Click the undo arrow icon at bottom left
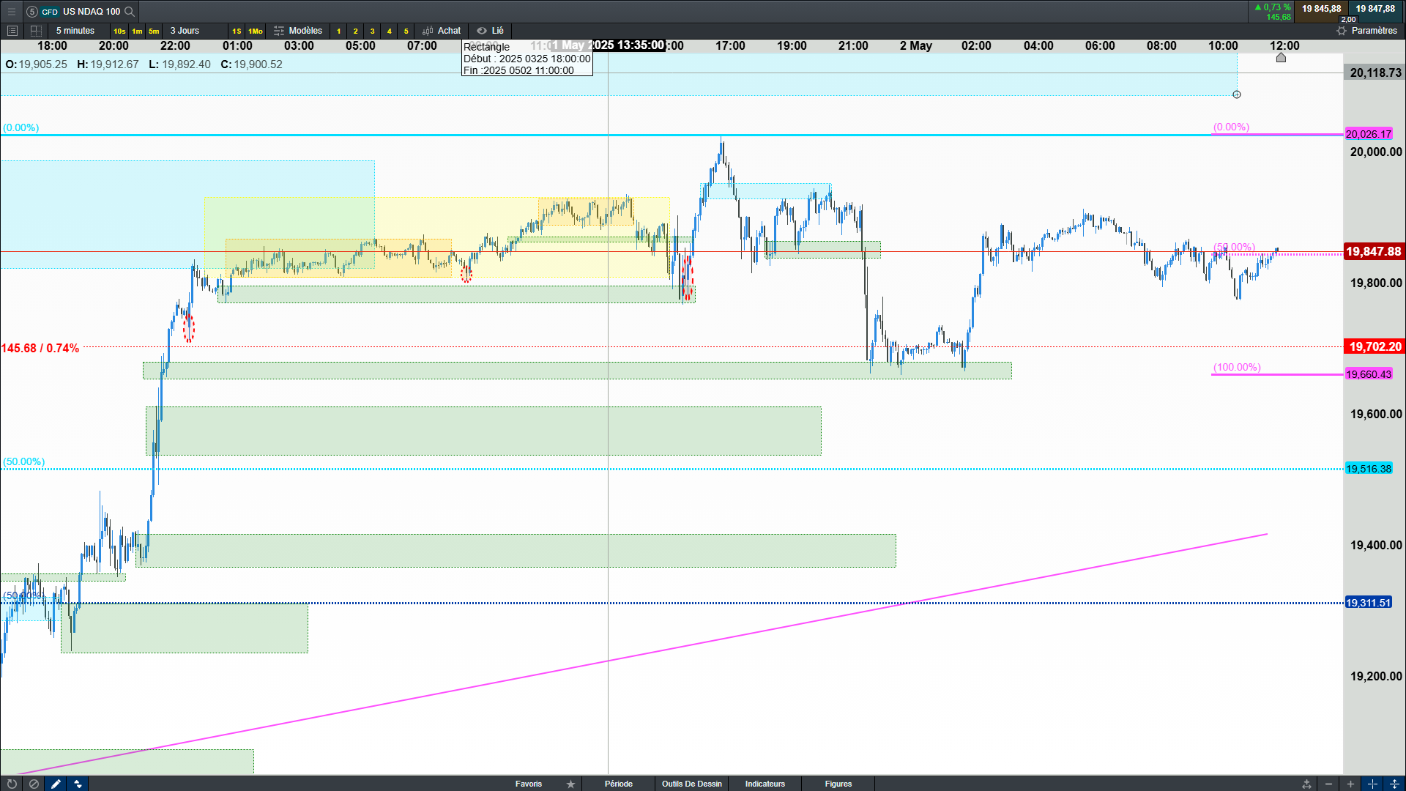 coord(12,784)
